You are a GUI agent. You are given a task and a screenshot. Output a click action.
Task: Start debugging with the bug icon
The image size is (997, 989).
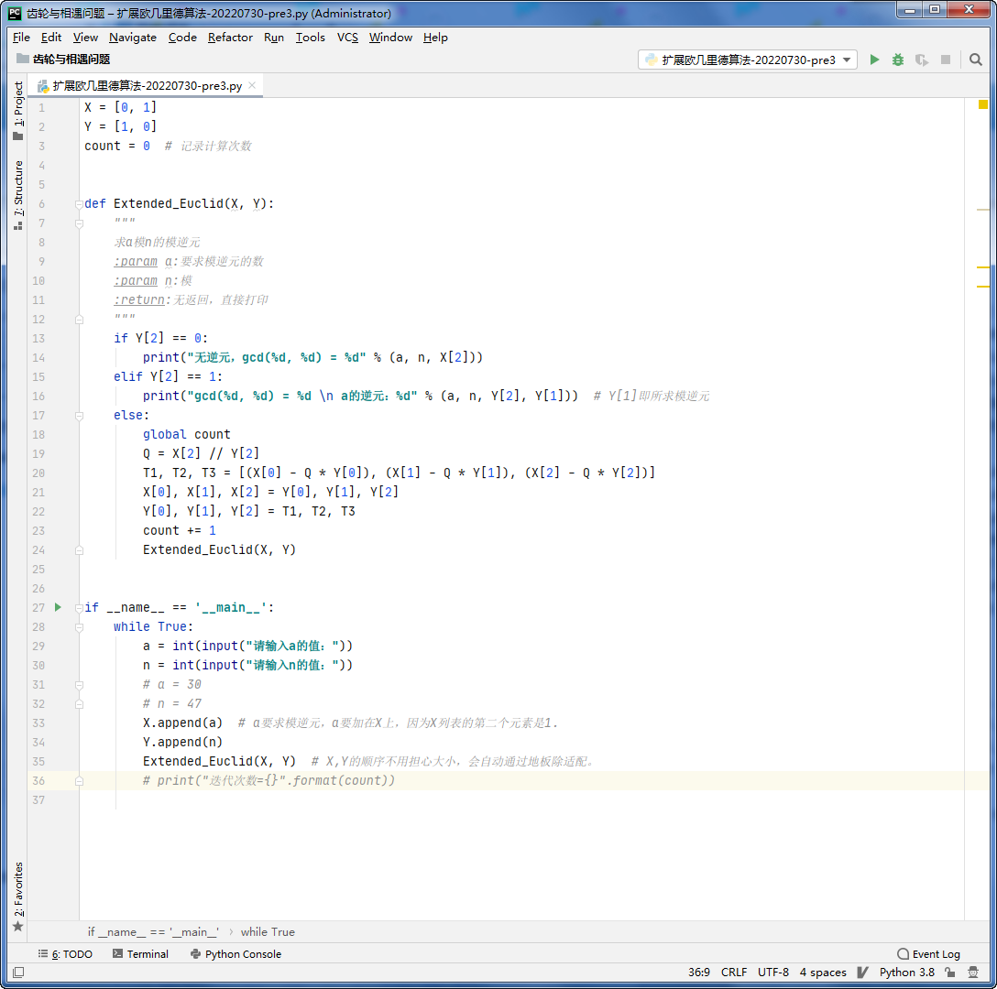(x=898, y=60)
